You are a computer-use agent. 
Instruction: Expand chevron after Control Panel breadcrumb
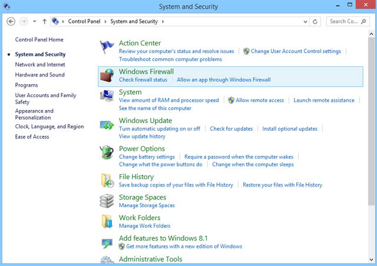pos(105,21)
